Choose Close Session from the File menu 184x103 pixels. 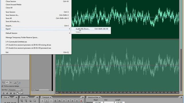(x=36, y=1)
